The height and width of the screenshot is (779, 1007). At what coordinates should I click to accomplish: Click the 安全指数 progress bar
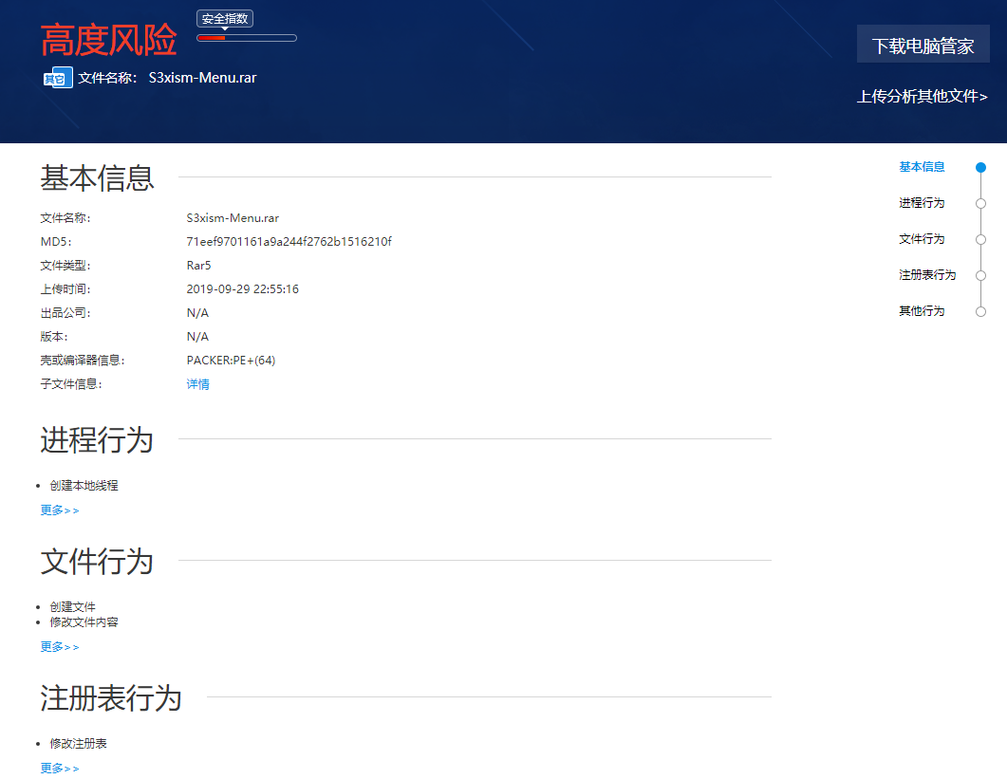pyautogui.click(x=247, y=38)
